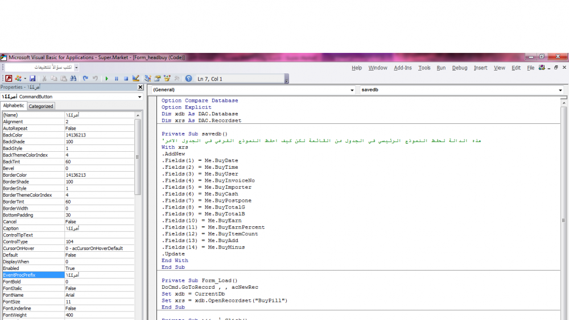Click the help question input field
569x320 pixels.
pyautogui.click(x=39, y=68)
